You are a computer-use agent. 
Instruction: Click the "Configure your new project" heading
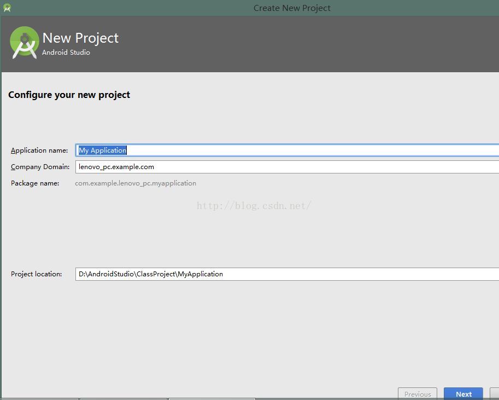[69, 95]
